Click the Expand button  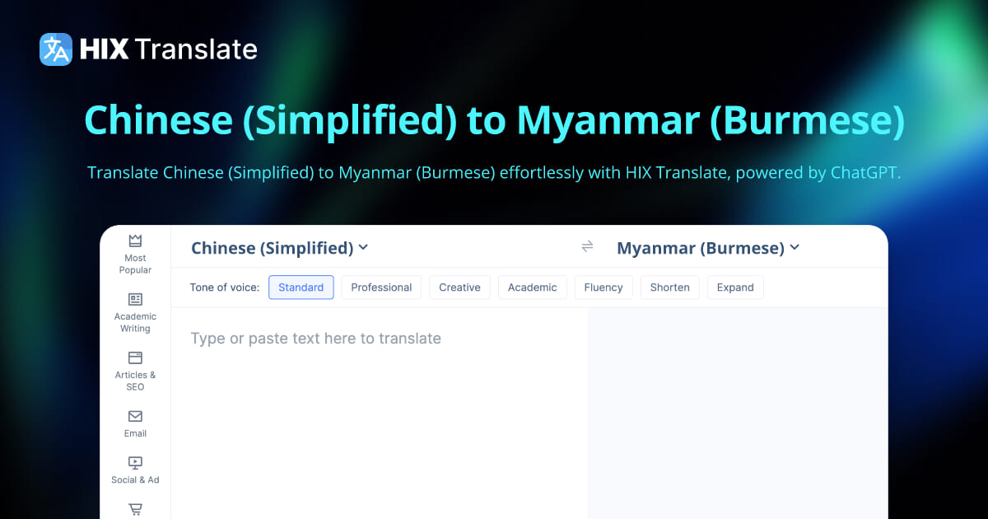pos(735,287)
